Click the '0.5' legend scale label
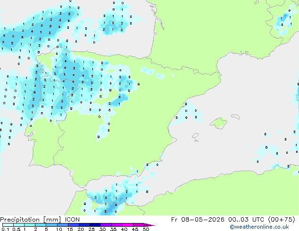 [16, 229]
